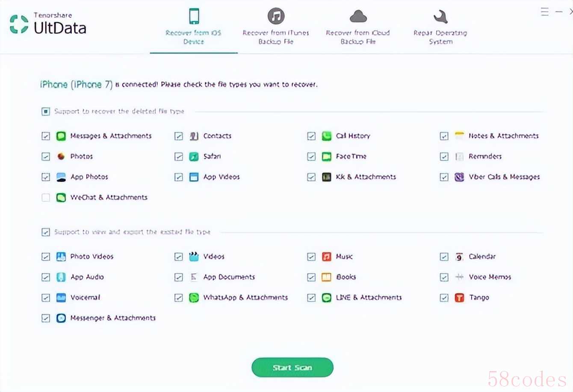Open the Repair Operating System tab

click(440, 26)
